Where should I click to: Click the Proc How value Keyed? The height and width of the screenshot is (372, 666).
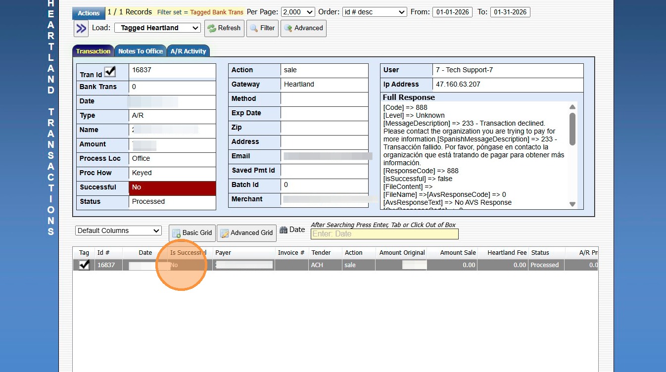pos(142,173)
